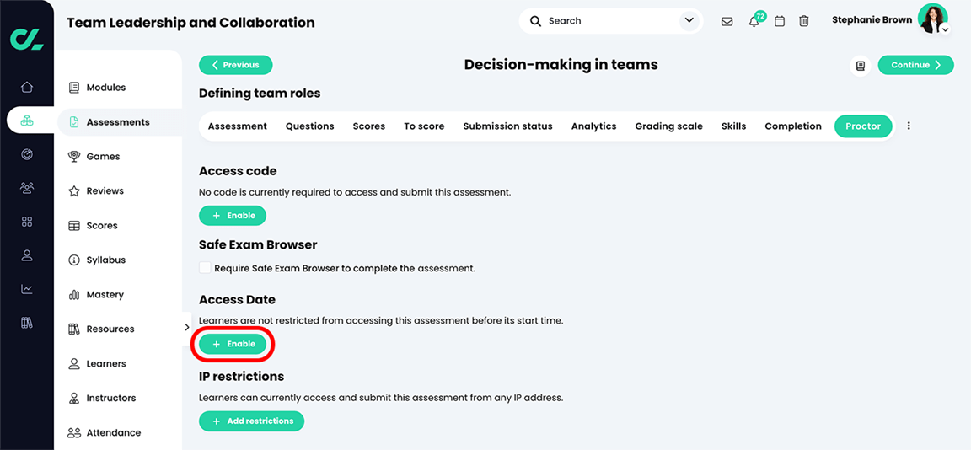Click Add restrictions button

[x=251, y=421]
